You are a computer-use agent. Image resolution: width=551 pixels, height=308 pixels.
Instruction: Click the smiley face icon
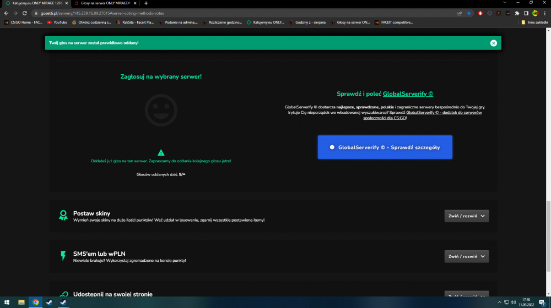pyautogui.click(x=161, y=110)
